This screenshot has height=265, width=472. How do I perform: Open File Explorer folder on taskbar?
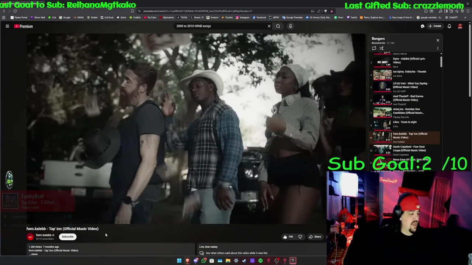pyautogui.click(x=228, y=261)
